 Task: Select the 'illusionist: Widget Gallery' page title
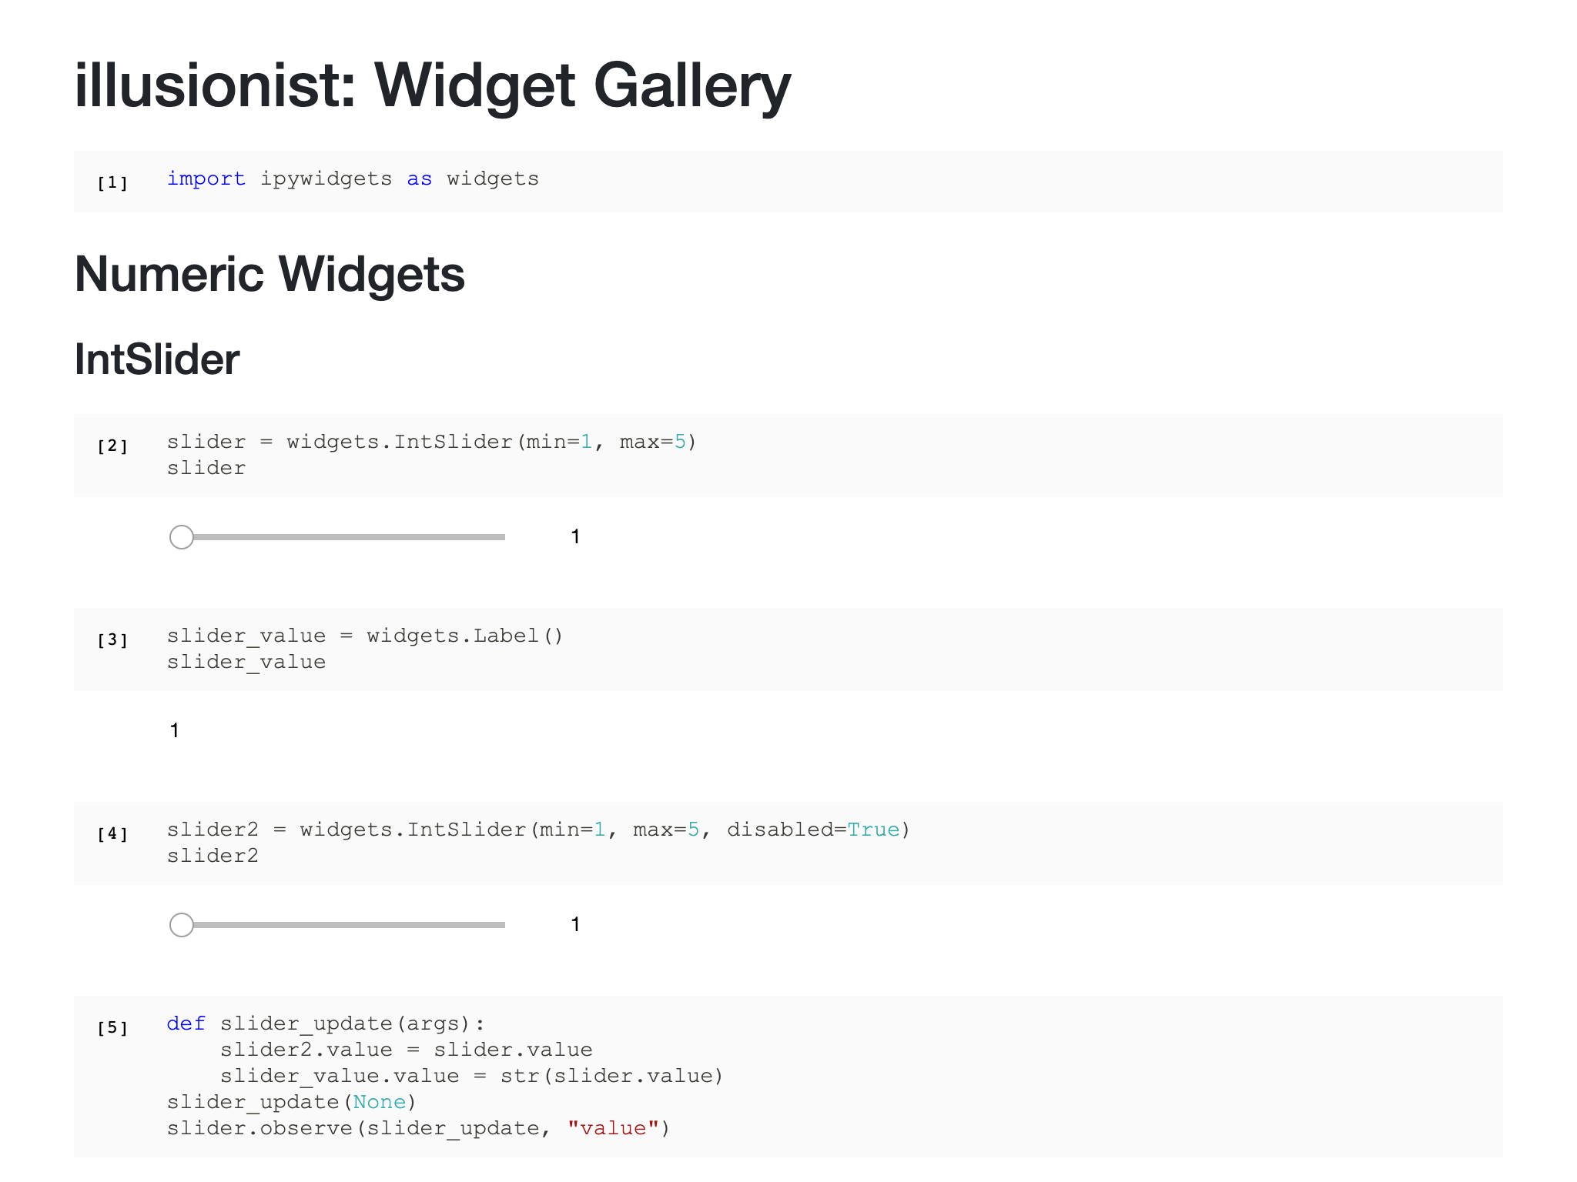coord(431,86)
